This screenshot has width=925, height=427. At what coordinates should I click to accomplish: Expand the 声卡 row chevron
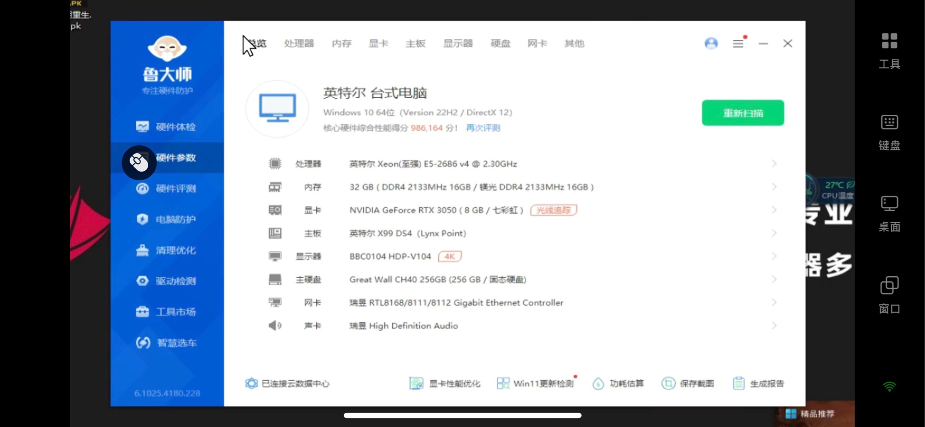pyautogui.click(x=774, y=326)
